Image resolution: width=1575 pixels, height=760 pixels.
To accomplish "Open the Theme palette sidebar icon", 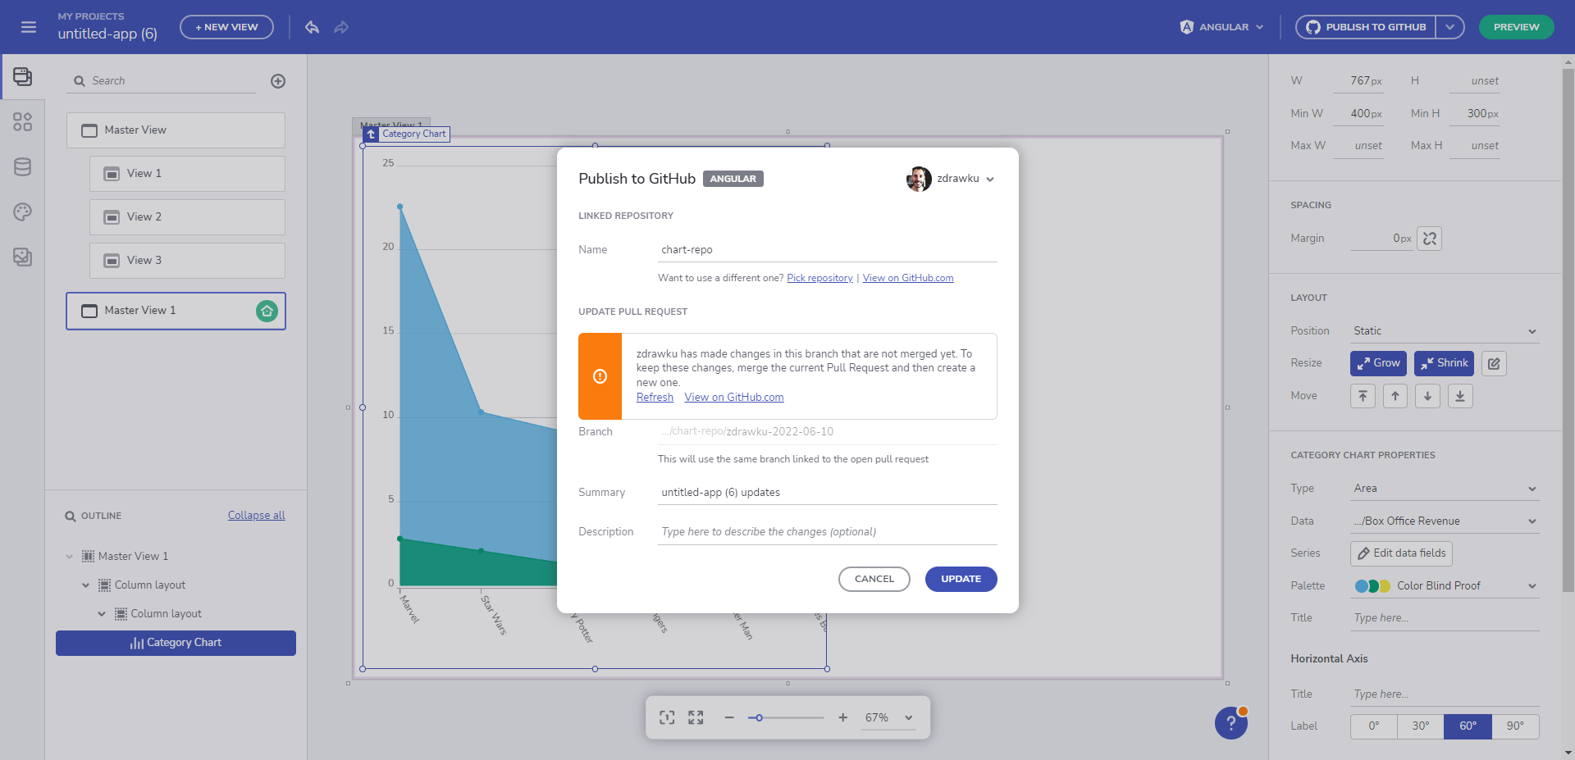I will coord(22,212).
